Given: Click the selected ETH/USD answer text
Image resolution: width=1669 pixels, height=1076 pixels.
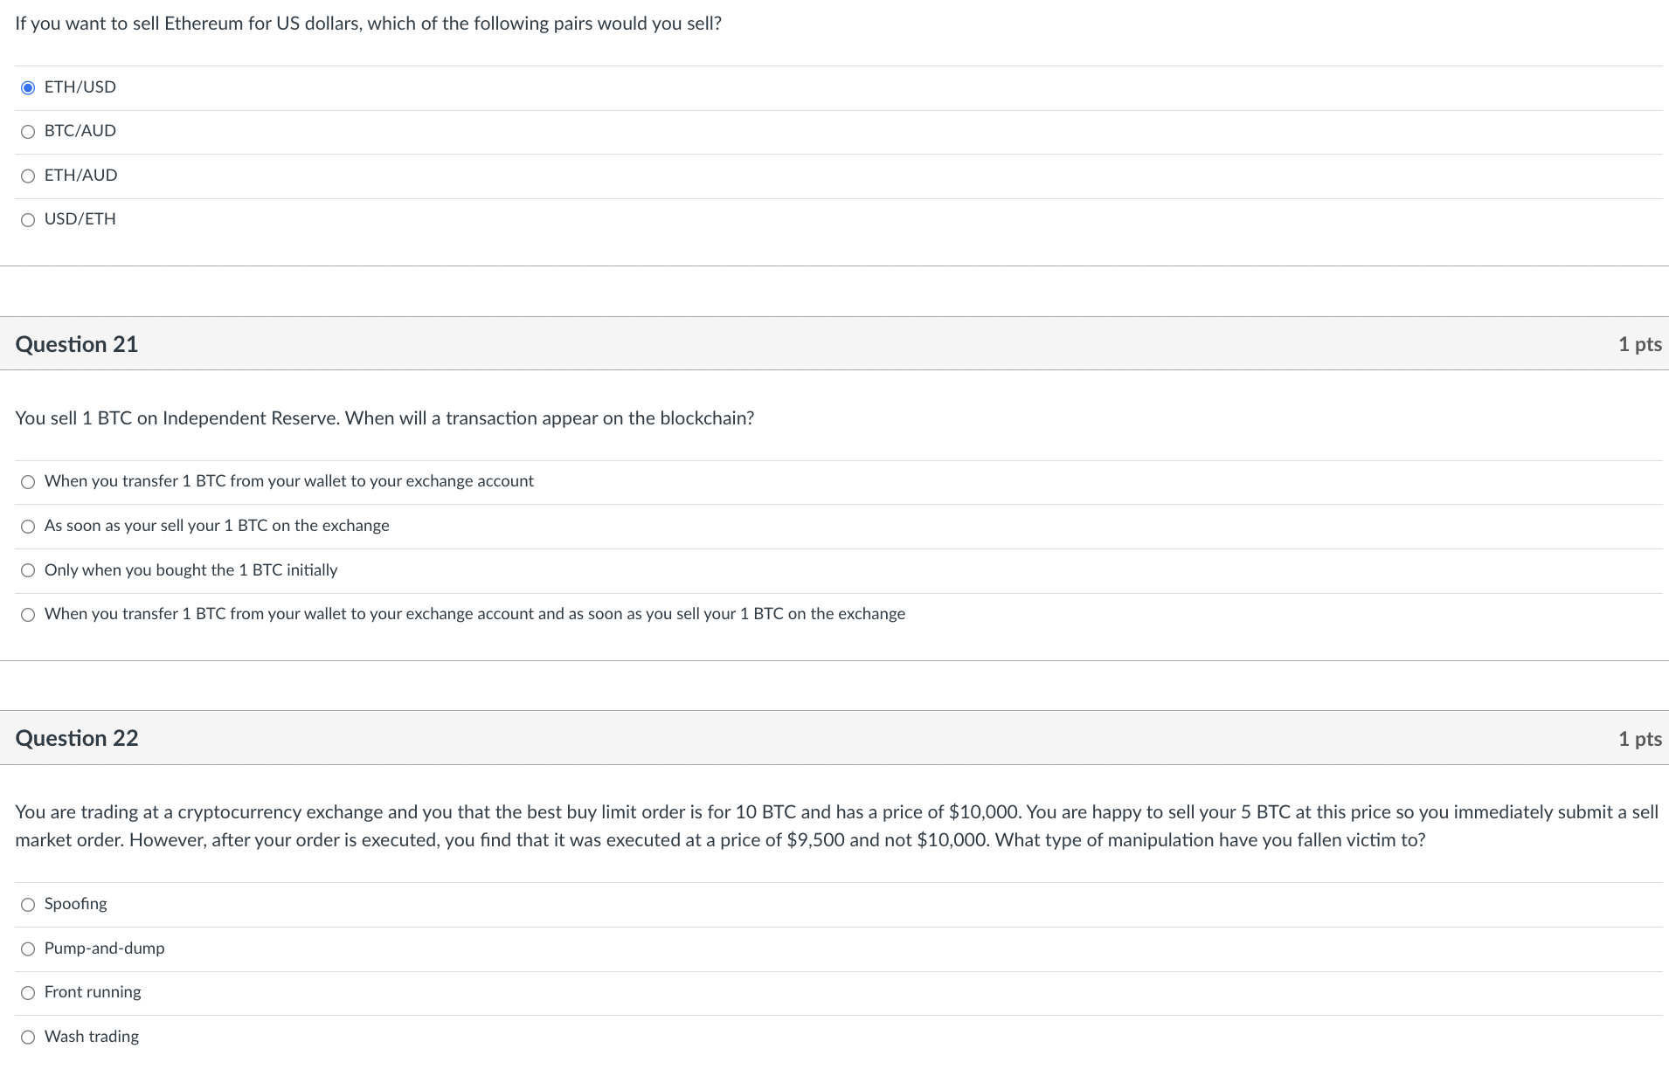Looking at the screenshot, I should click(x=79, y=87).
